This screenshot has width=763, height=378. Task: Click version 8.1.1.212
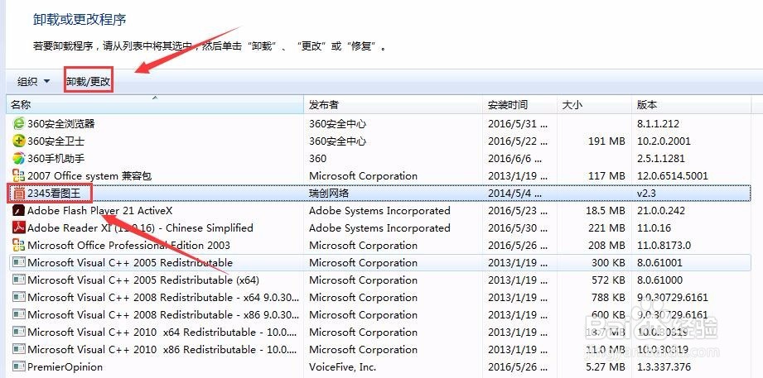click(x=658, y=124)
